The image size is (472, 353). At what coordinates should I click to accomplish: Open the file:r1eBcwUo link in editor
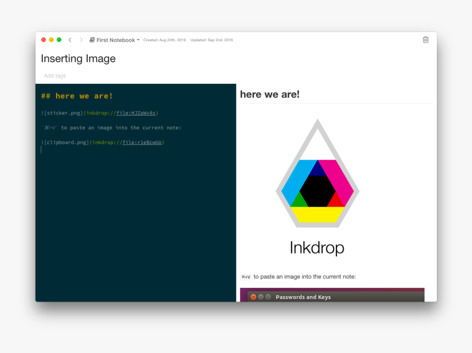142,143
